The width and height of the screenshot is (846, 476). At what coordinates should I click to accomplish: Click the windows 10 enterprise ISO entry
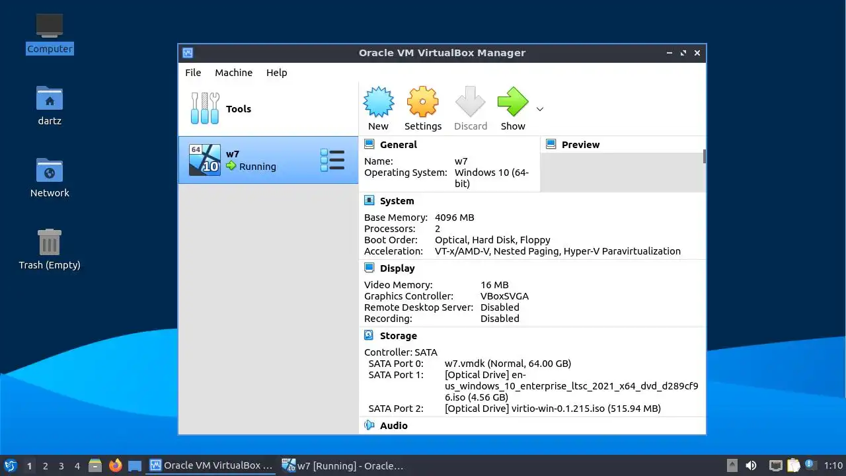click(572, 386)
